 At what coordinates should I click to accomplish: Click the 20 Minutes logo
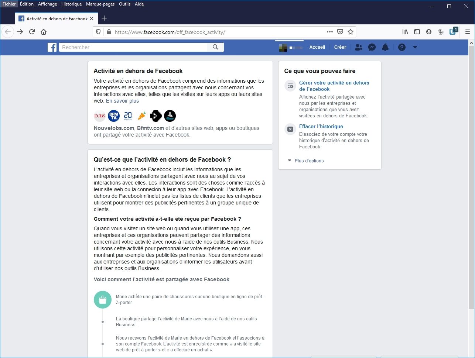[x=128, y=116]
